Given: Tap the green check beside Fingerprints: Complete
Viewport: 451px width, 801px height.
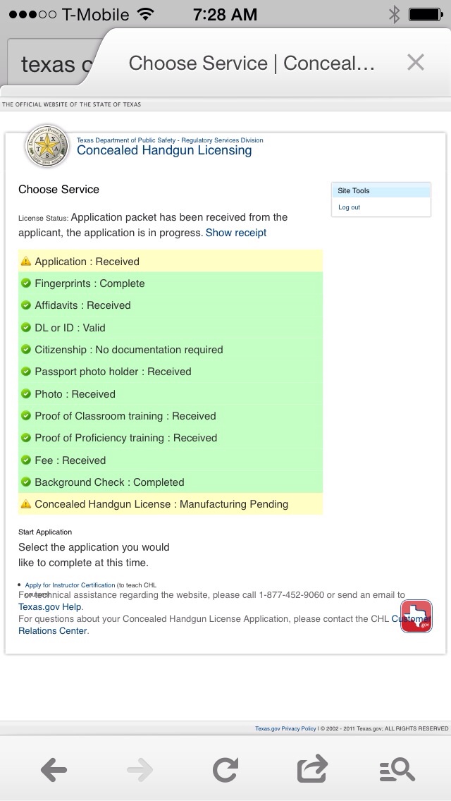Looking at the screenshot, I should pos(26,283).
